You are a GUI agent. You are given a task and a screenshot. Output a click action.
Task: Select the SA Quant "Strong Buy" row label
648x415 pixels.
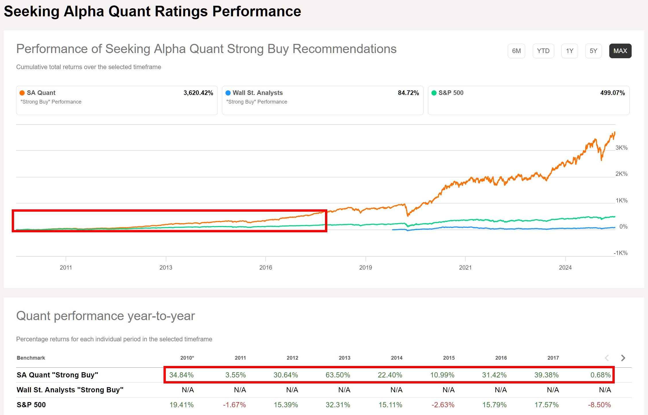point(57,375)
